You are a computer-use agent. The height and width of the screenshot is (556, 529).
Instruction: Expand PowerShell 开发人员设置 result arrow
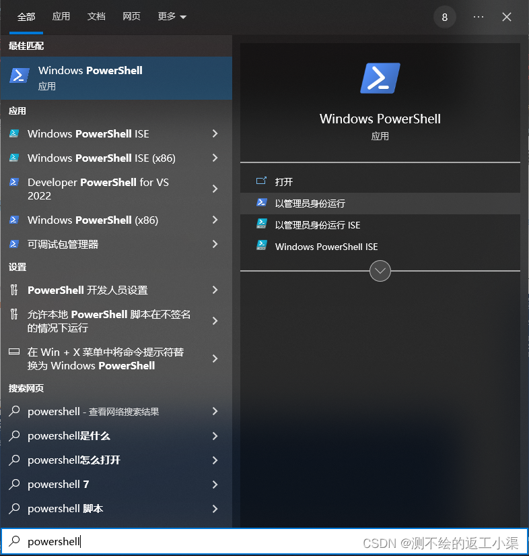[215, 290]
